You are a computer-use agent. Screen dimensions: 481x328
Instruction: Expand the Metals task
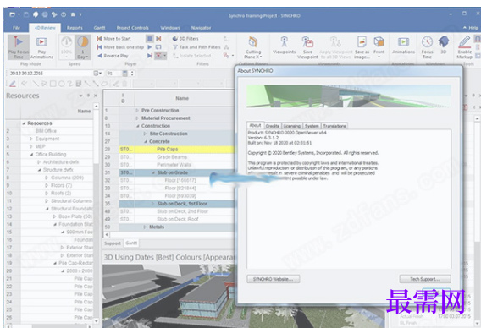tap(145, 227)
